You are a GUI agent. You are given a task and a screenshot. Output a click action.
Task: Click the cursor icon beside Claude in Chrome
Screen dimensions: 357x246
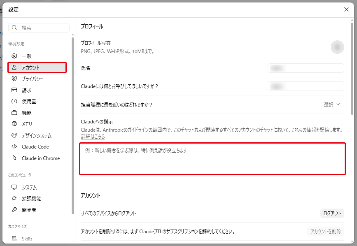pyautogui.click(x=14, y=158)
